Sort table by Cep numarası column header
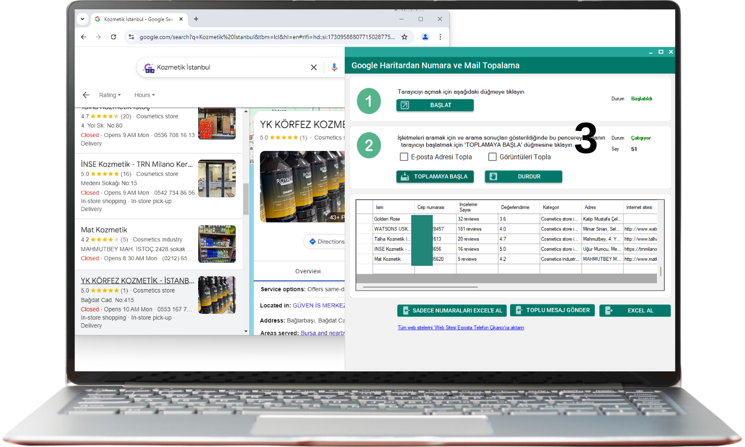 click(x=435, y=207)
